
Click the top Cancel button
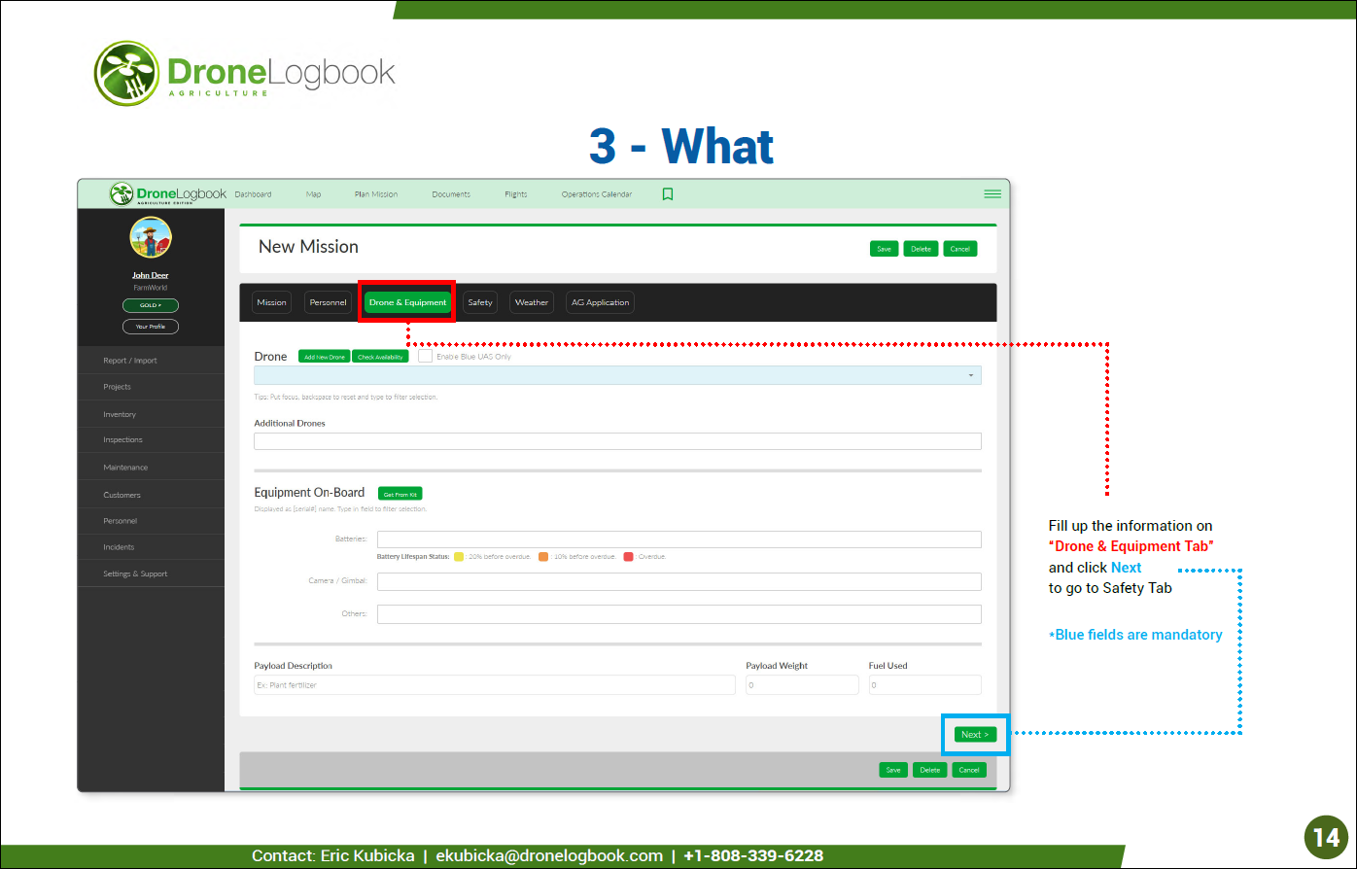(x=959, y=249)
